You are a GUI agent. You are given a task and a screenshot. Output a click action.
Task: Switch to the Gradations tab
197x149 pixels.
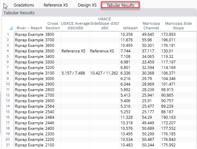24,5
